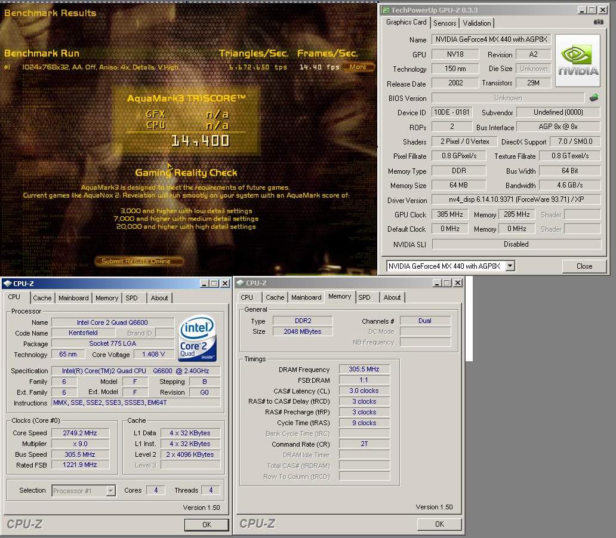Viewport: 616px width, 538px height.
Task: Open About tab in right CPU-Z window
Action: click(x=392, y=297)
